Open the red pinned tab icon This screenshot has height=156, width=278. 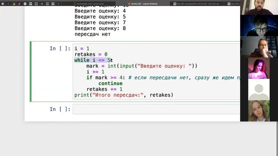pos(19,3)
